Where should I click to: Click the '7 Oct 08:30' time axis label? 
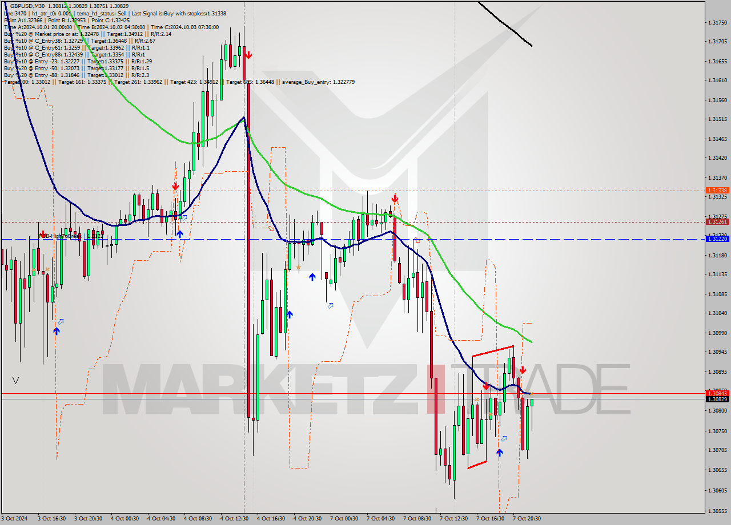(417, 519)
